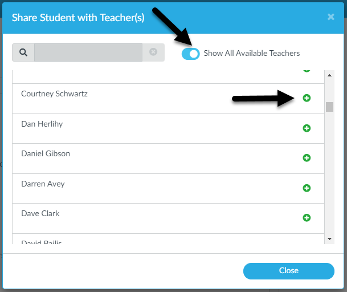
Task: Add Daniel Gibson using plus icon
Action: point(307,158)
